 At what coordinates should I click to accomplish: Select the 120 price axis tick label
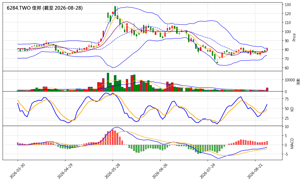click(x=288, y=14)
